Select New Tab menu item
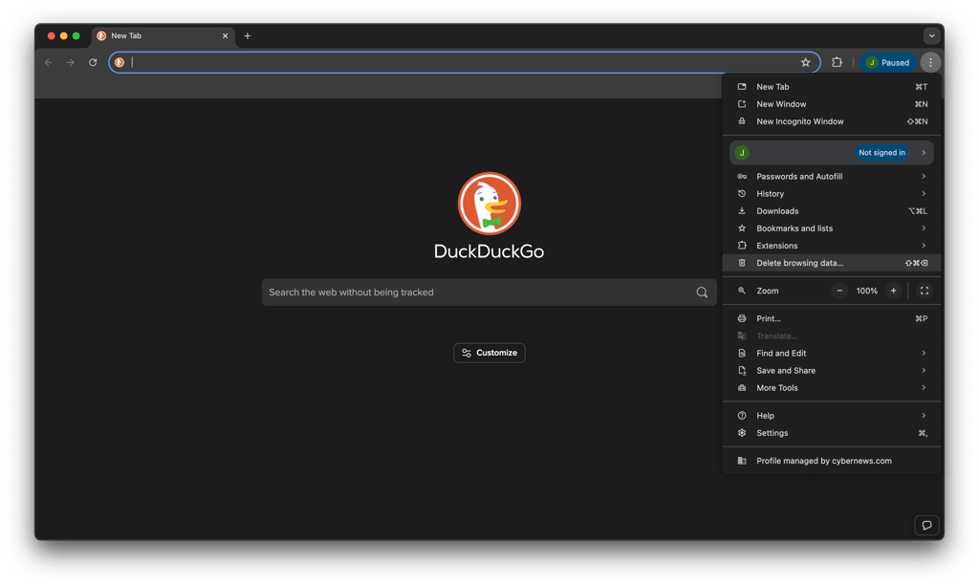Viewport: 979px width, 586px height. tap(832, 87)
